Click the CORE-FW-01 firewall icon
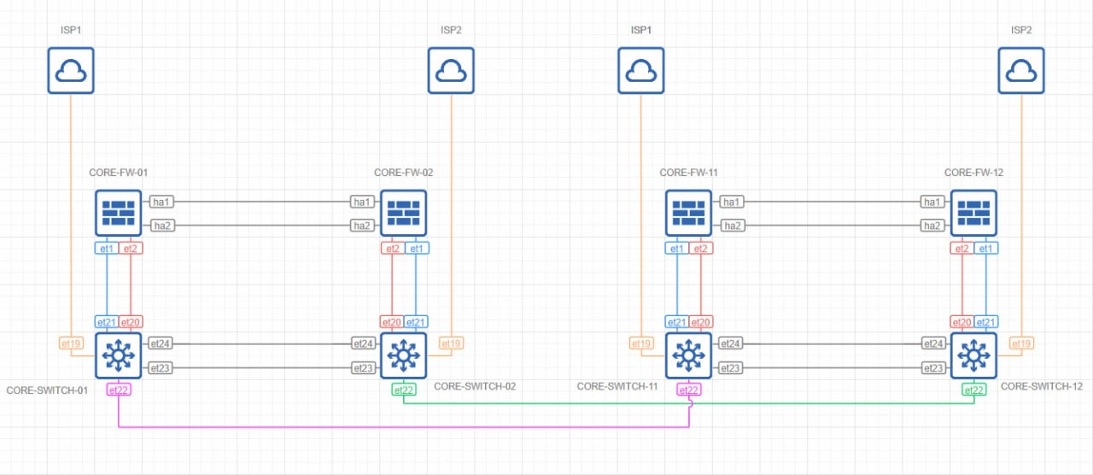Screen dimensions: 1093x475 [x=119, y=213]
